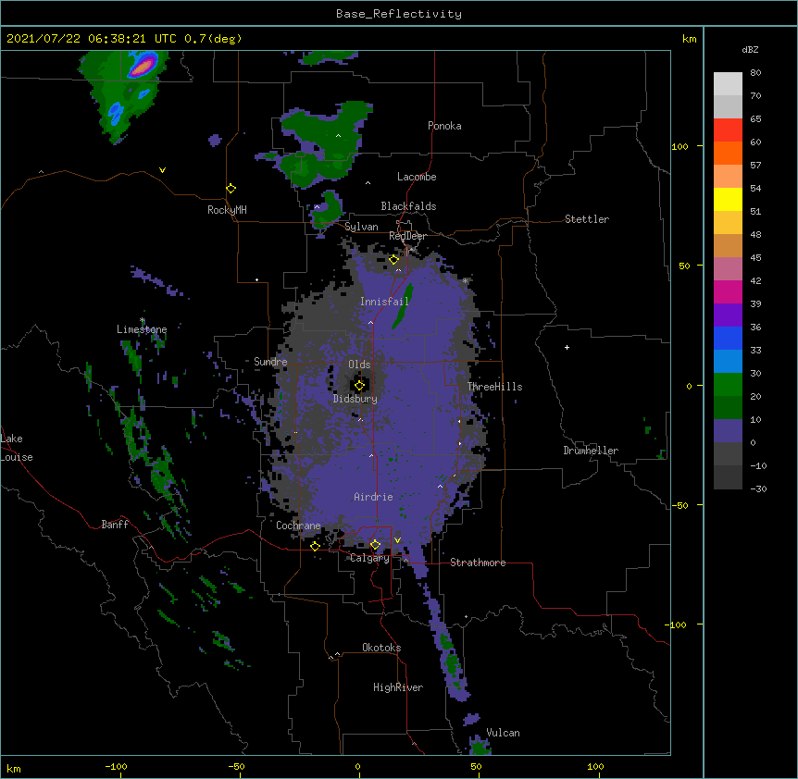Select the Airdrie label
Image resolution: width=798 pixels, height=779 pixels.
[x=374, y=497]
